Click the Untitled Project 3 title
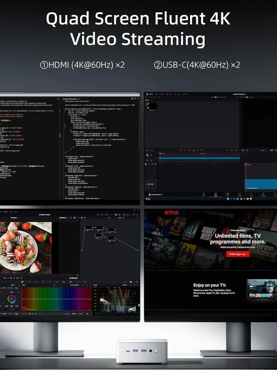This screenshot has width=277, height=370. [239, 94]
